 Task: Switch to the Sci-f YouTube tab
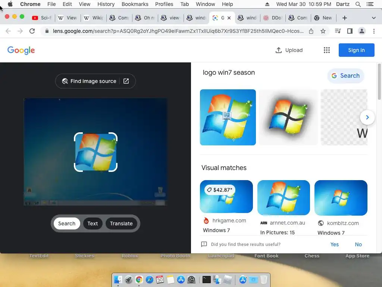coord(42,18)
